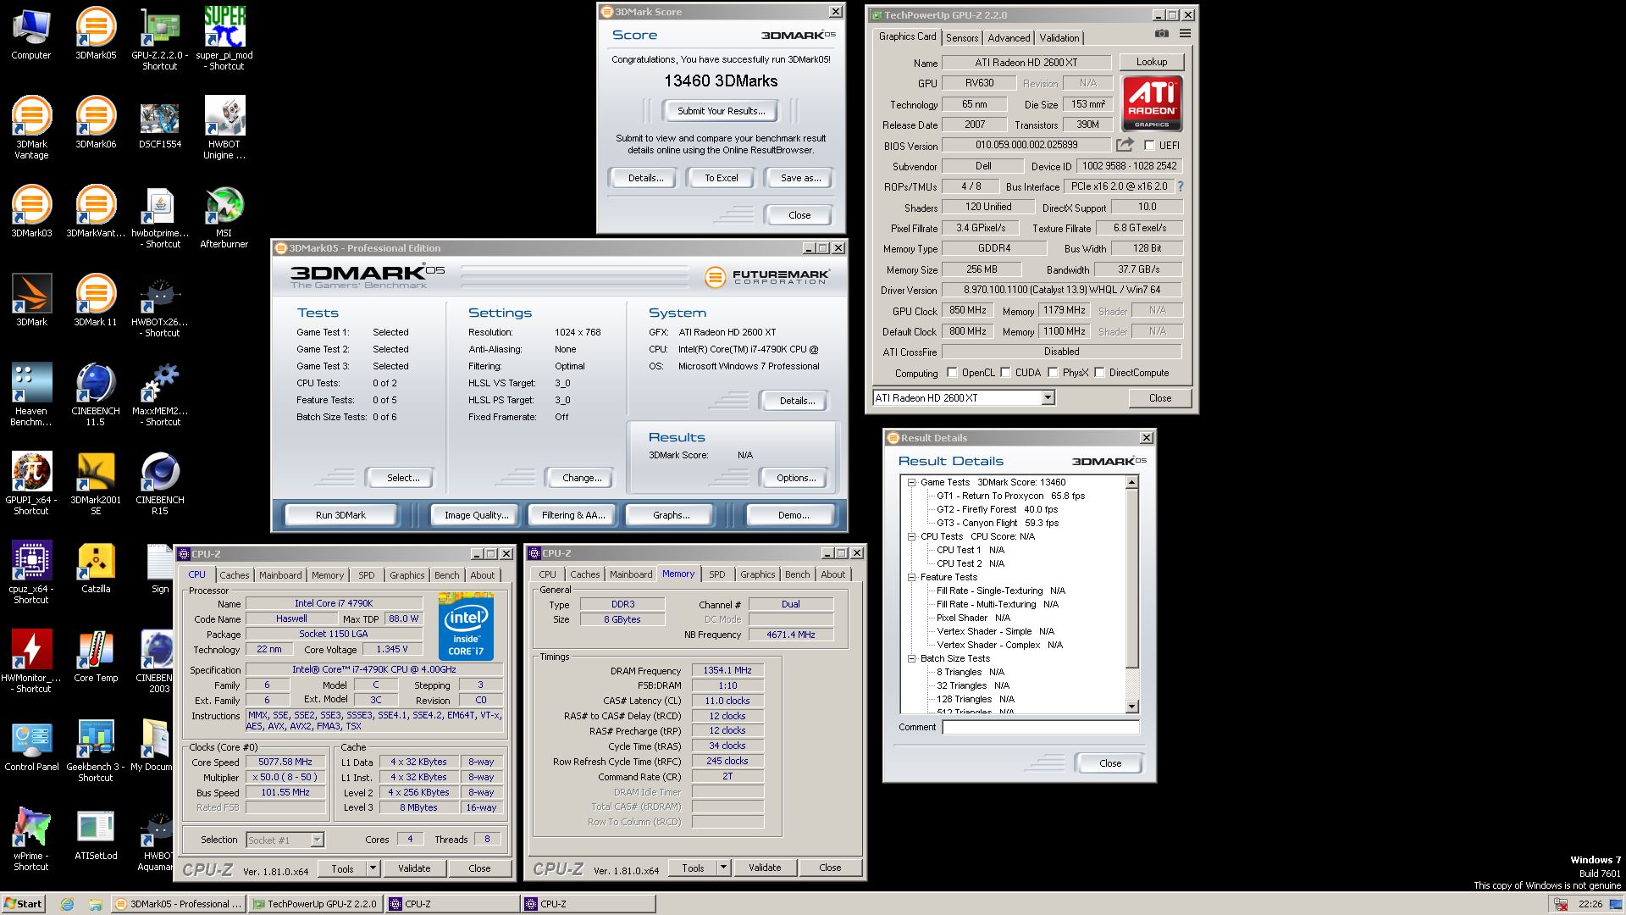1626x915 pixels.
Task: Open the 3DMark 11 desktop icon
Action: point(96,301)
